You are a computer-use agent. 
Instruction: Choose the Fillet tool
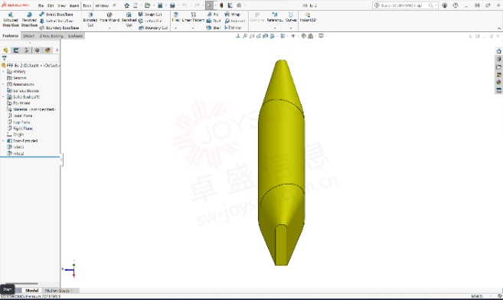175,18
